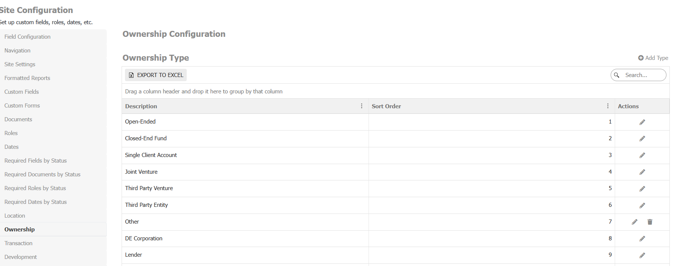Edit the DE Corporation entry

click(642, 239)
